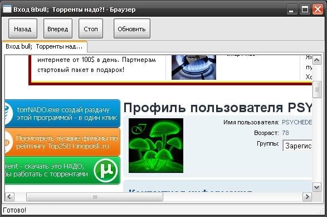
Task: Click the label 'Возраст:'
Action: point(266,133)
